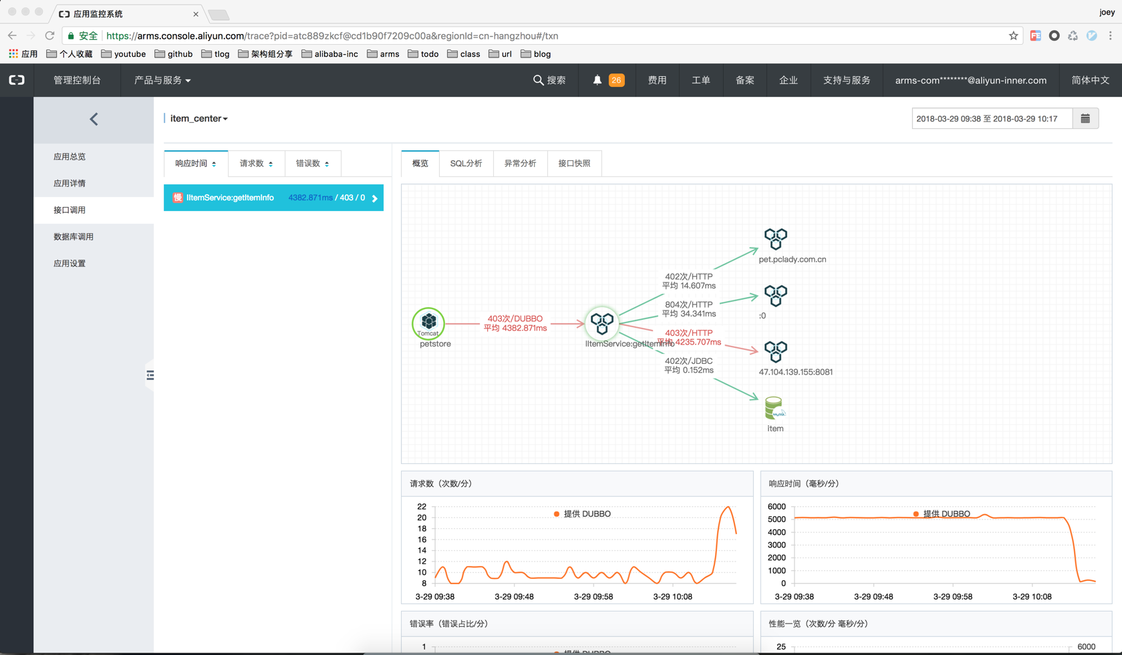Image resolution: width=1122 pixels, height=655 pixels.
Task: Select the IItemService:getItemInfo hexagon node
Action: [x=601, y=323]
